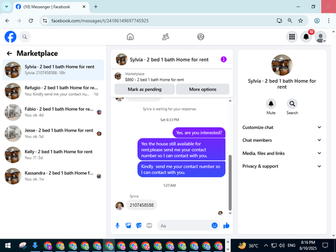Expand Privacy & support section
The height and width of the screenshot is (252, 336).
(282, 166)
